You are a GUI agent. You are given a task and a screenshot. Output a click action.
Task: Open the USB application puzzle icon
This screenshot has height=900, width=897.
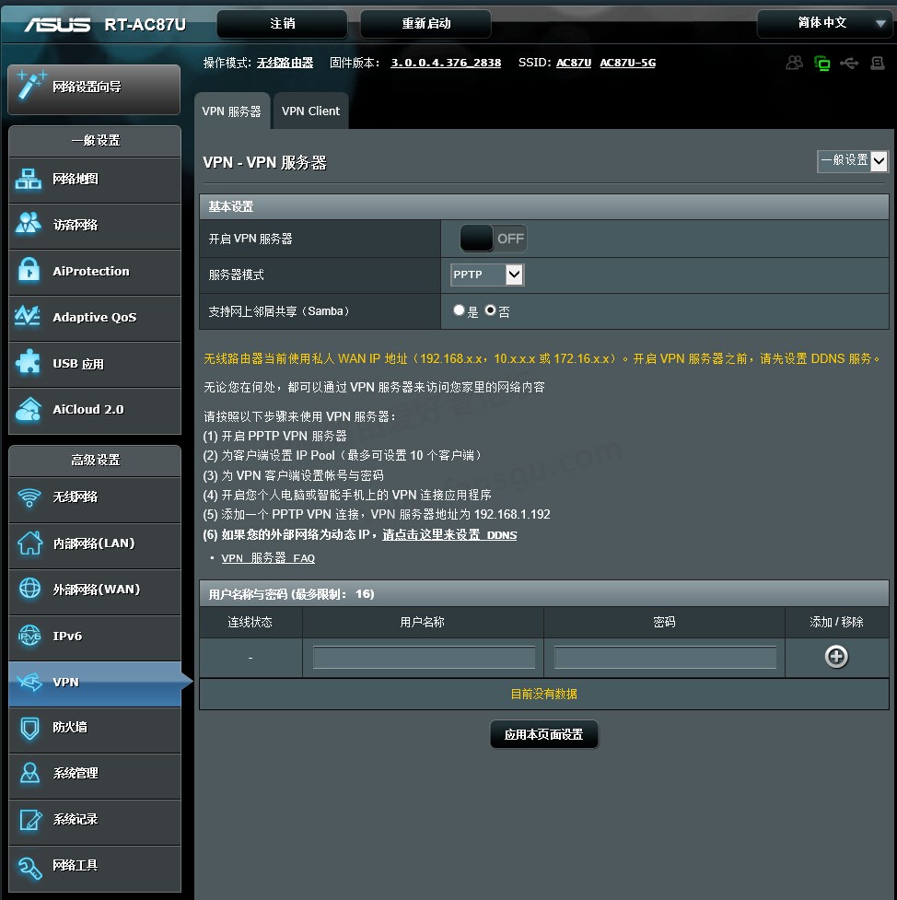[x=29, y=363]
